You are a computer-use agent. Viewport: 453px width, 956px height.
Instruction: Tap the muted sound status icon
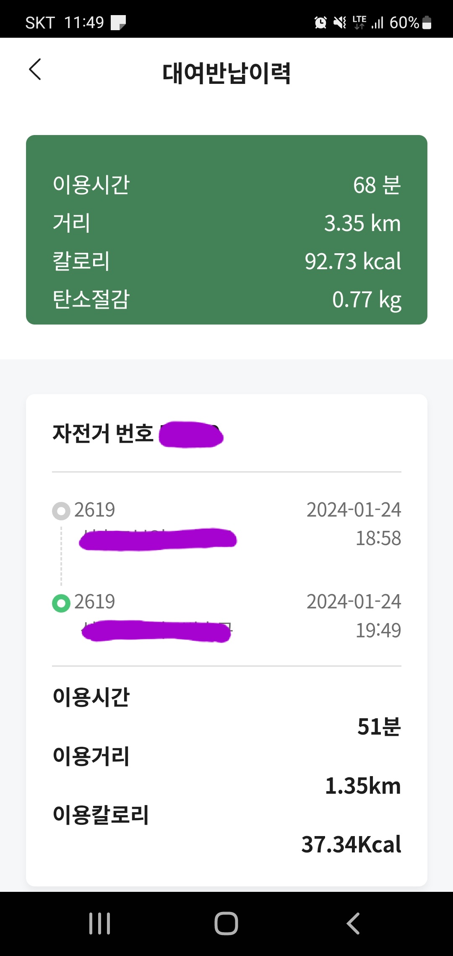[x=340, y=22]
